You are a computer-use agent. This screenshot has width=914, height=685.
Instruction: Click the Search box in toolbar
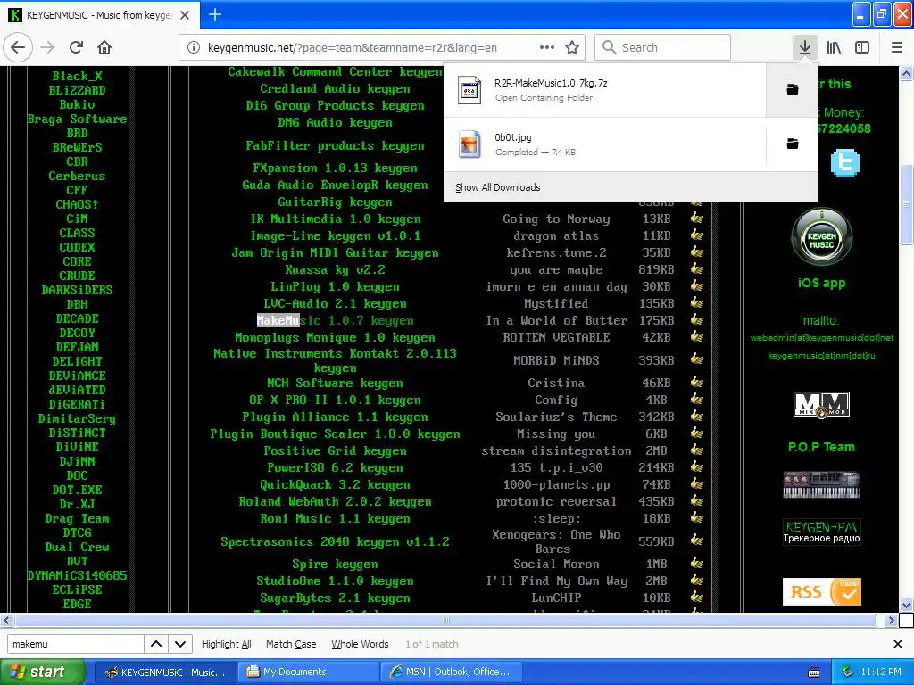[662, 47]
